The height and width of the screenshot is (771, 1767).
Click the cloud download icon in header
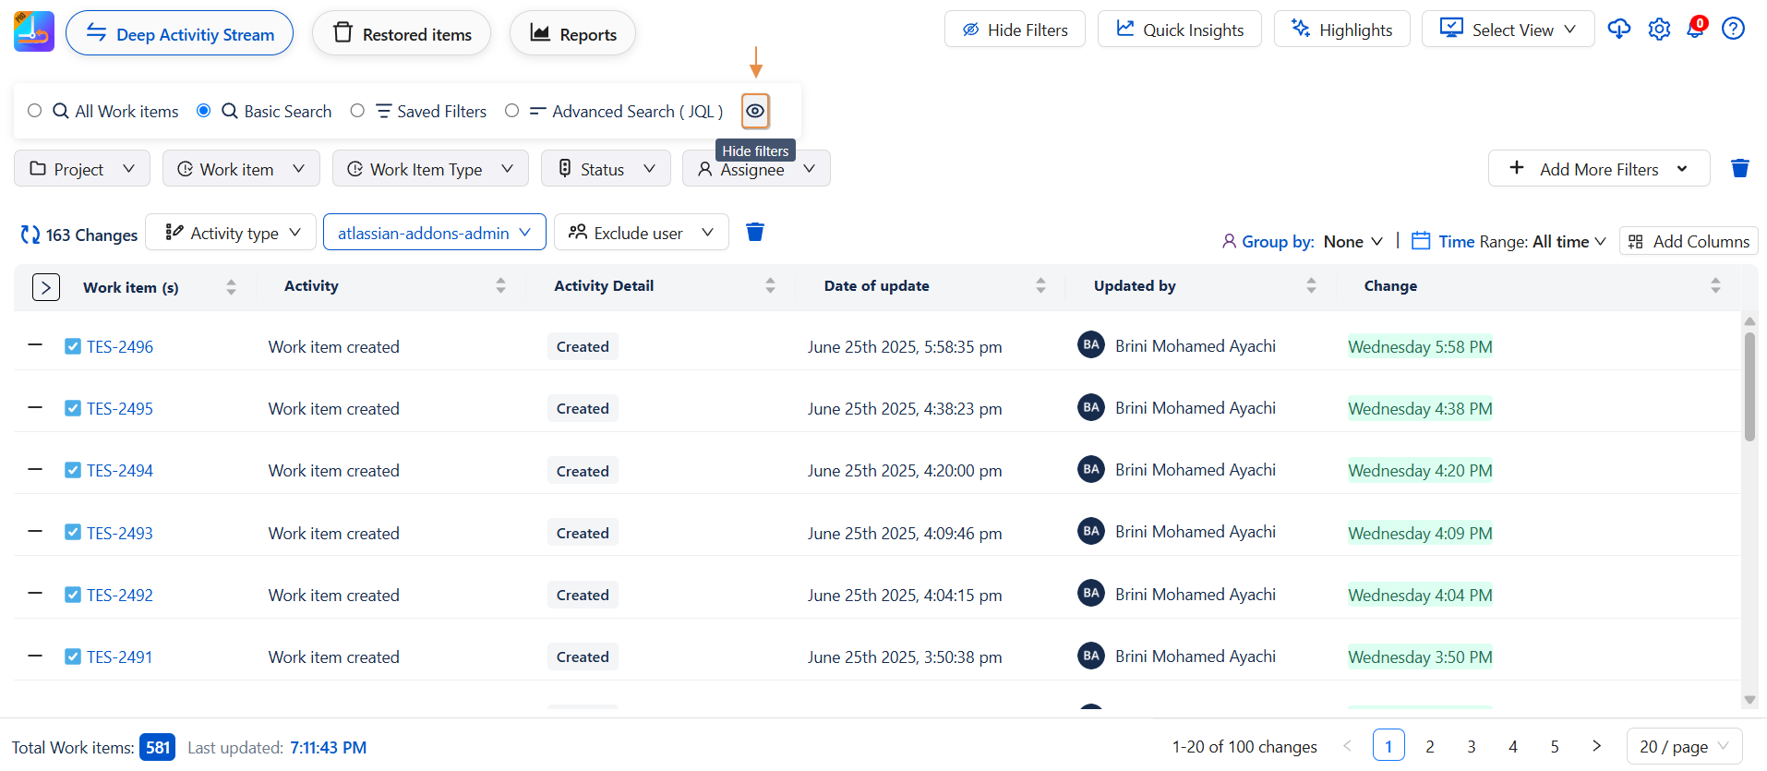[1618, 30]
